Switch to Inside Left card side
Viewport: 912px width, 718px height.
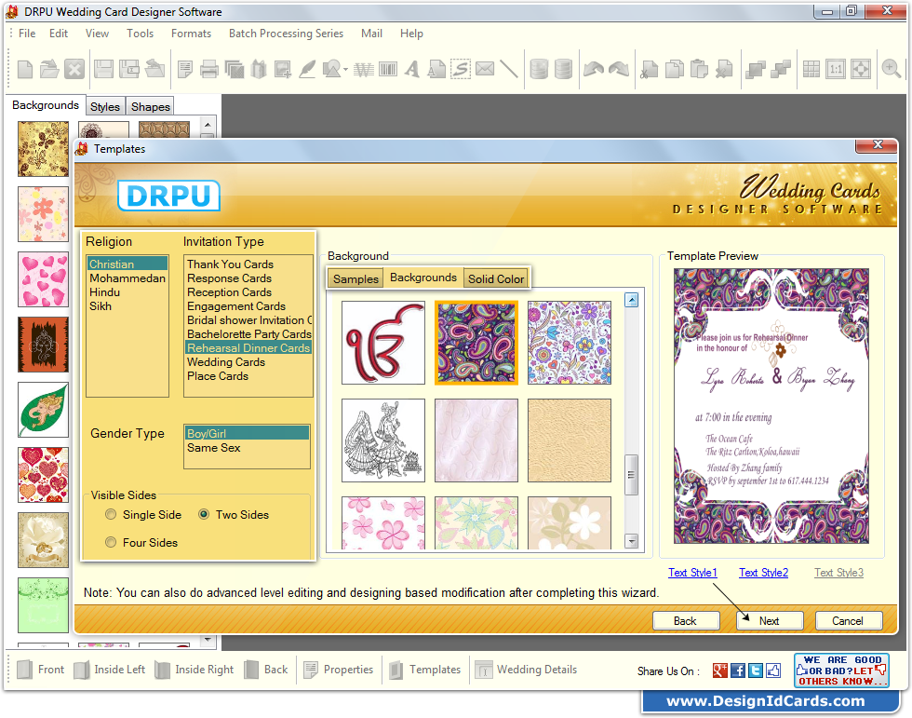[x=110, y=670]
